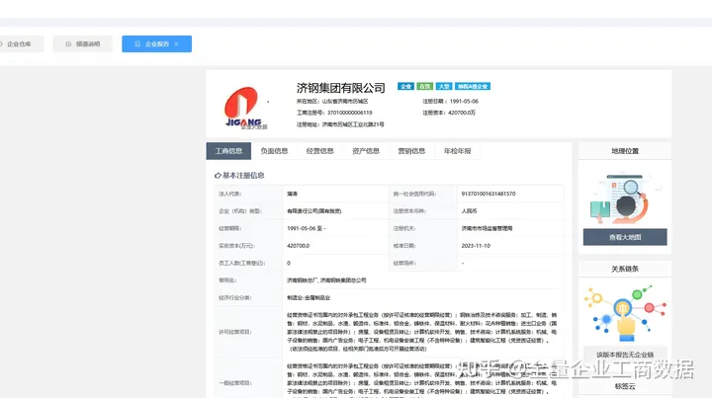Image resolution: width=712 pixels, height=398 pixels.
Task: Click the 地理位置 panel header
Action: pyautogui.click(x=625, y=151)
